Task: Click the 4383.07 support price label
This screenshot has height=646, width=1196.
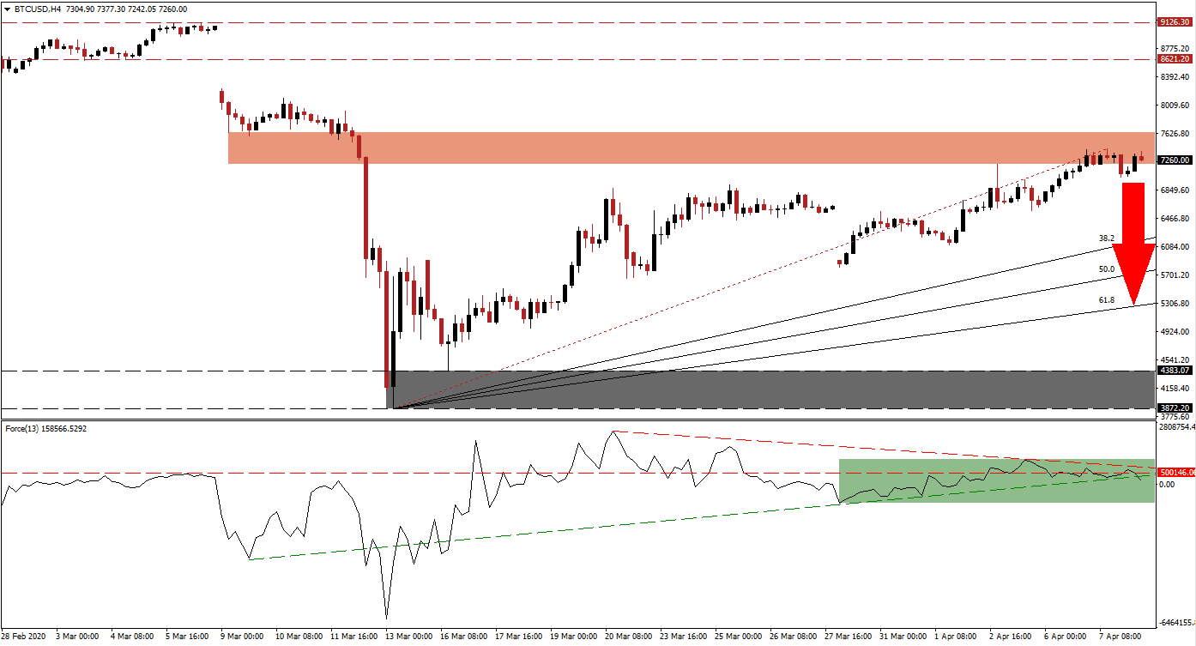Action: (1172, 371)
